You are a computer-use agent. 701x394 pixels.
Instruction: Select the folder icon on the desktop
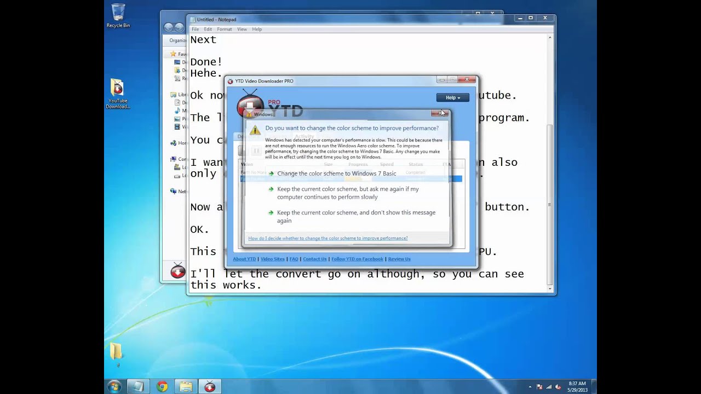[x=116, y=351]
